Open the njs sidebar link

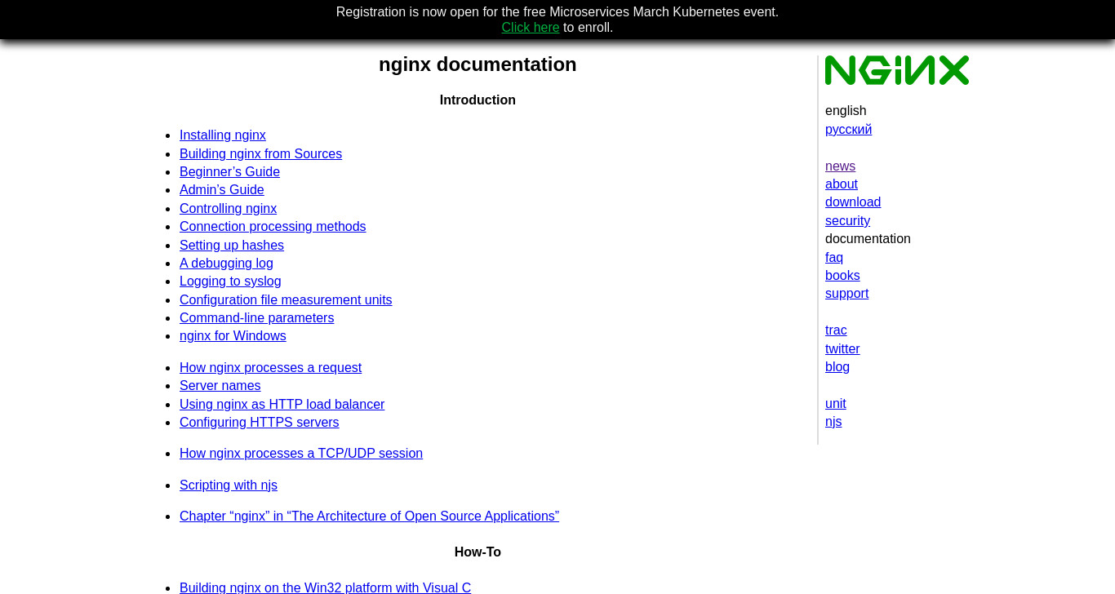833,422
